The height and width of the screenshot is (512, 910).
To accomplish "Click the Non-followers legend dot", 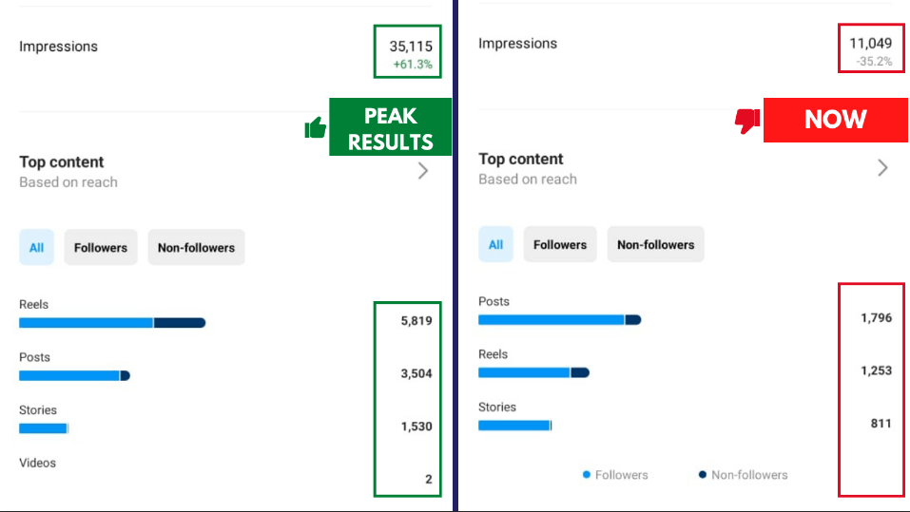I will pos(703,474).
